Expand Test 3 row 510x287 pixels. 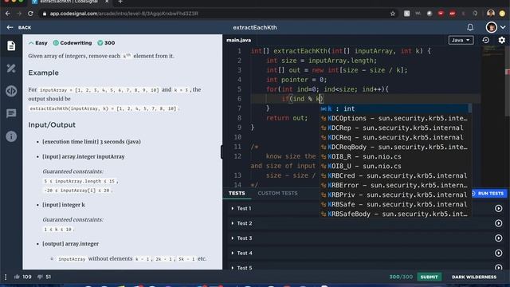pyautogui.click(x=232, y=238)
